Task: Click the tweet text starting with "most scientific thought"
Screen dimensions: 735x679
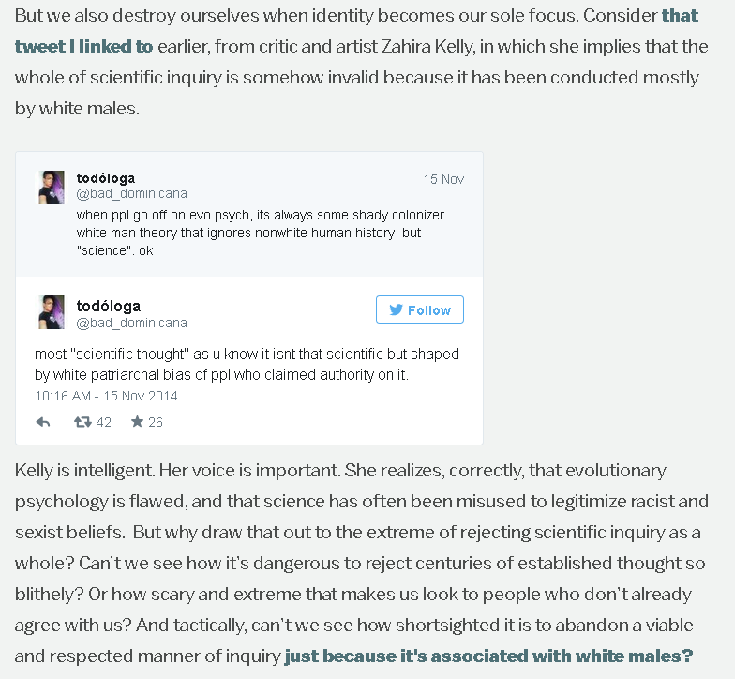Action: 247,364
